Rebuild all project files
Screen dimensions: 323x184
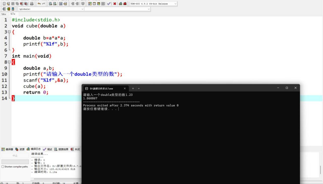point(103,4)
